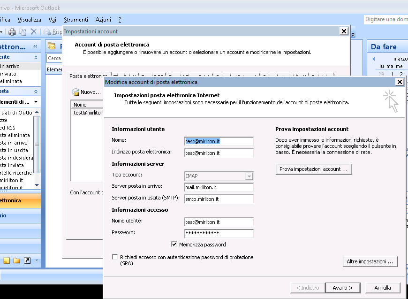
Task: Select Posta eliminata in favorites
Action: pyautogui.click(x=20, y=81)
